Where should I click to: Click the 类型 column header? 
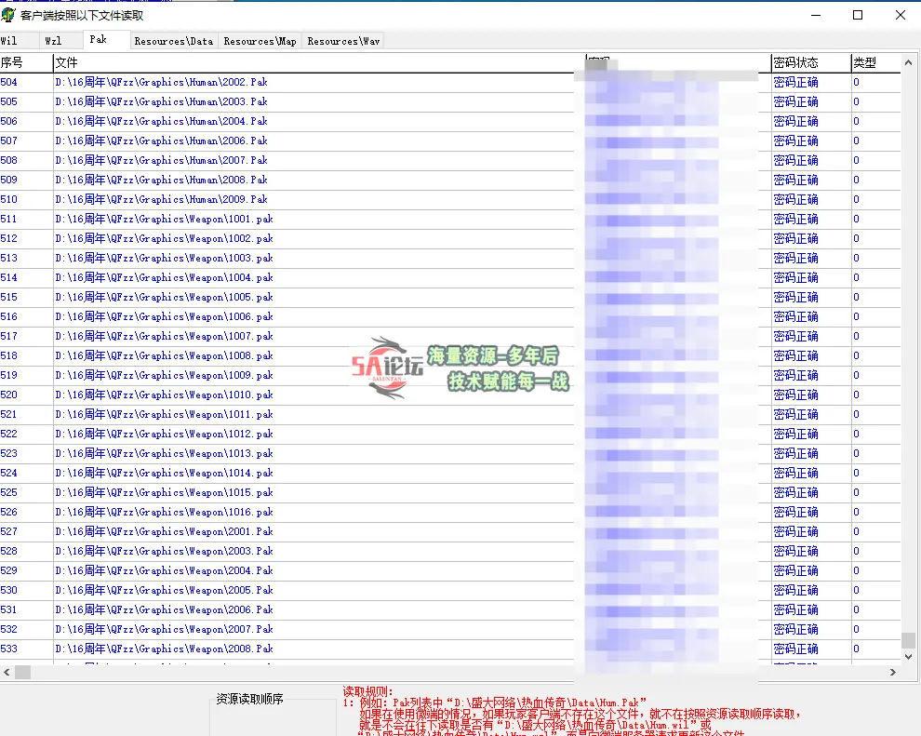875,63
